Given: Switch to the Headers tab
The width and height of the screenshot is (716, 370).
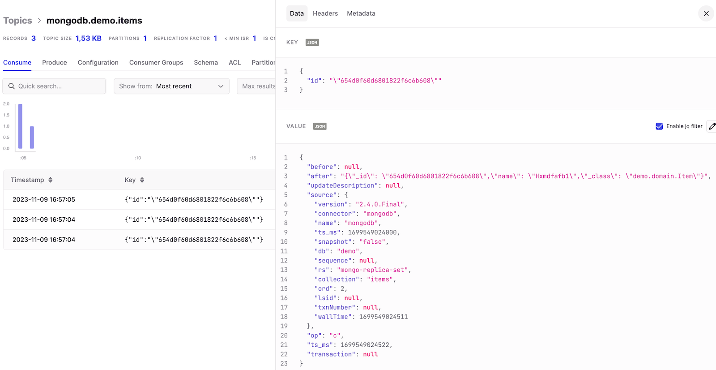Looking at the screenshot, I should click(x=325, y=13).
